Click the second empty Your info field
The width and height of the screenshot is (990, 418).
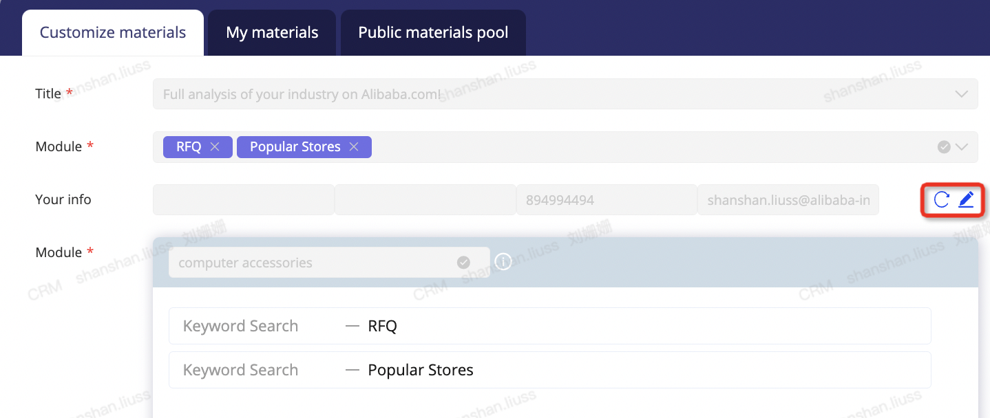click(425, 200)
